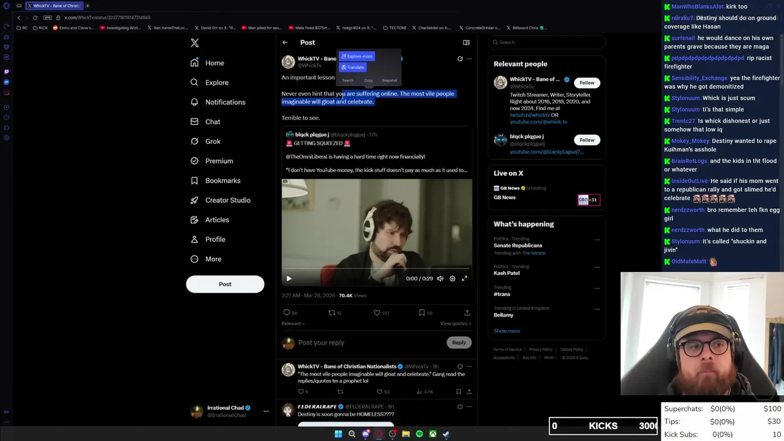Viewport: 784px width, 441px height.
Task: Open three-dot menu on FEDERALRAPE reply
Action: tap(469, 407)
